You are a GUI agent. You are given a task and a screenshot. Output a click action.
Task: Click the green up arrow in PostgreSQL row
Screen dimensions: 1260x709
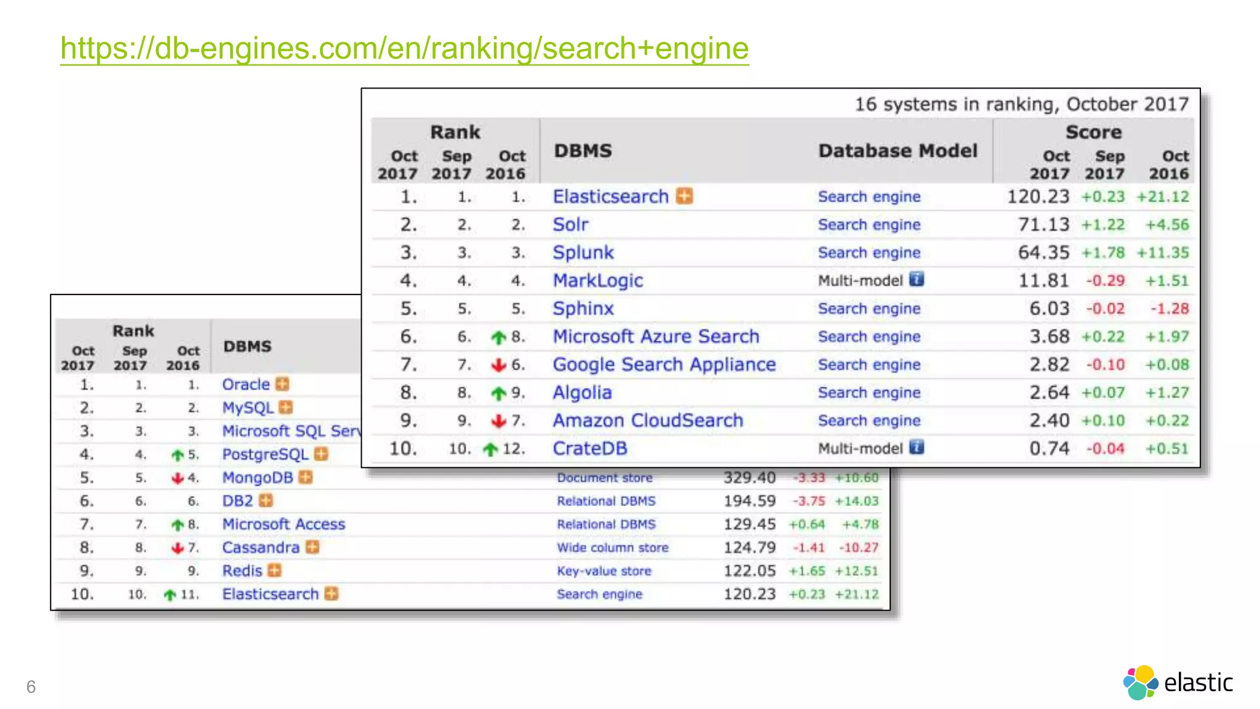[178, 455]
